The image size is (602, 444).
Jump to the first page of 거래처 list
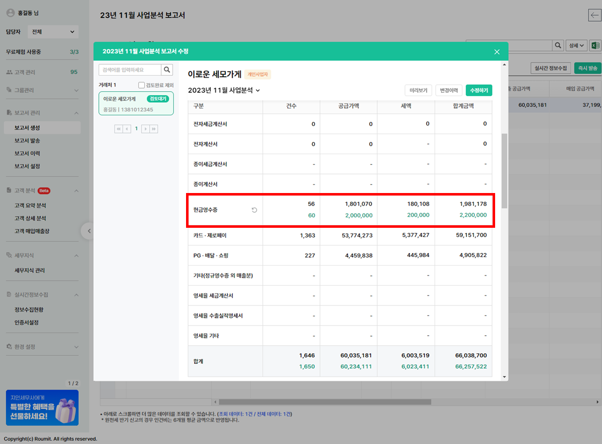[x=119, y=129]
